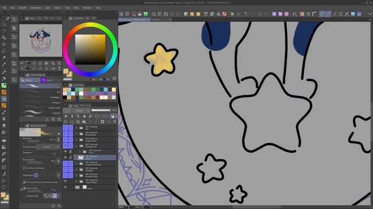Delete the sub tool with trash icon
Image resolution: width=373 pixels, height=209 pixels.
pos(59,119)
